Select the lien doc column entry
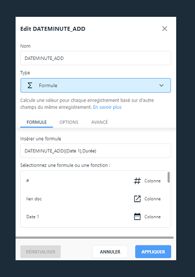This screenshot has height=277, width=195. pyautogui.click(x=94, y=199)
